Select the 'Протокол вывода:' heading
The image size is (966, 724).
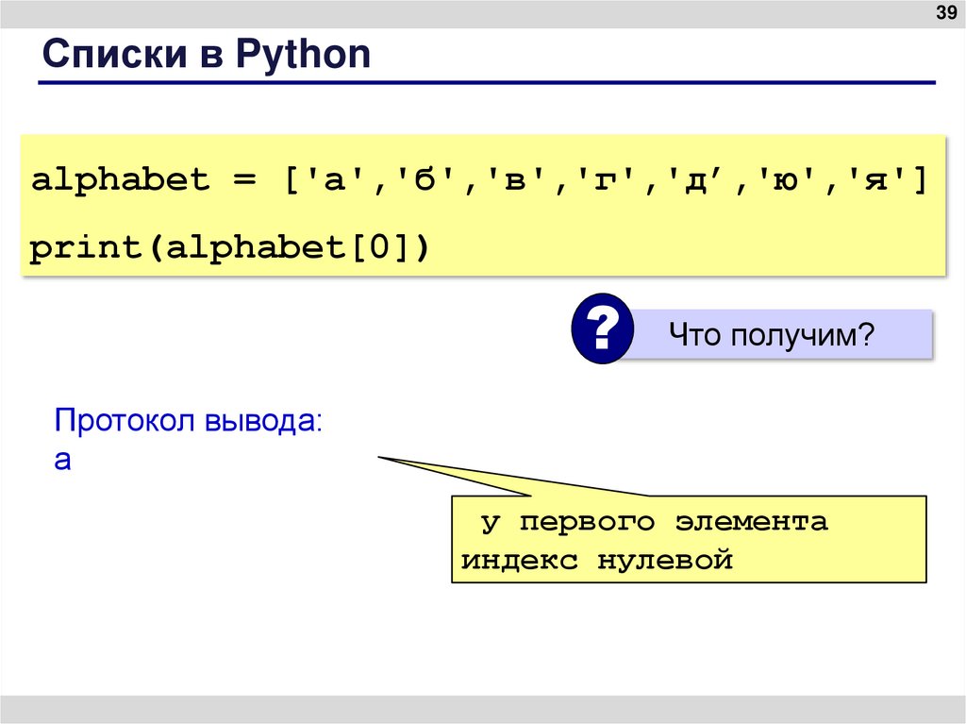tap(189, 420)
